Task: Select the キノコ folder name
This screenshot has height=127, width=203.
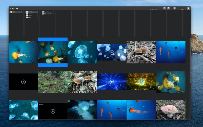Action: [30, 14]
